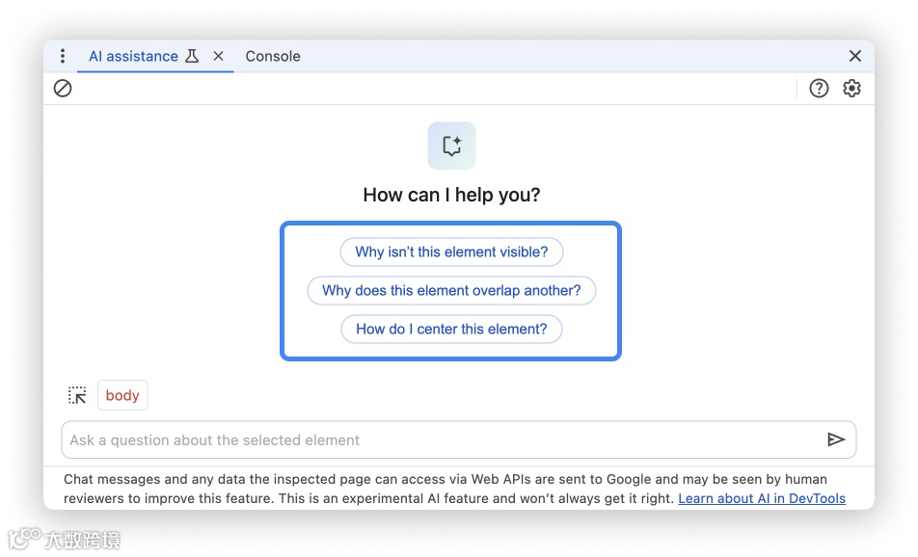Close the DevTools drawer panel
The width and height of the screenshot is (918, 557).
coord(854,57)
